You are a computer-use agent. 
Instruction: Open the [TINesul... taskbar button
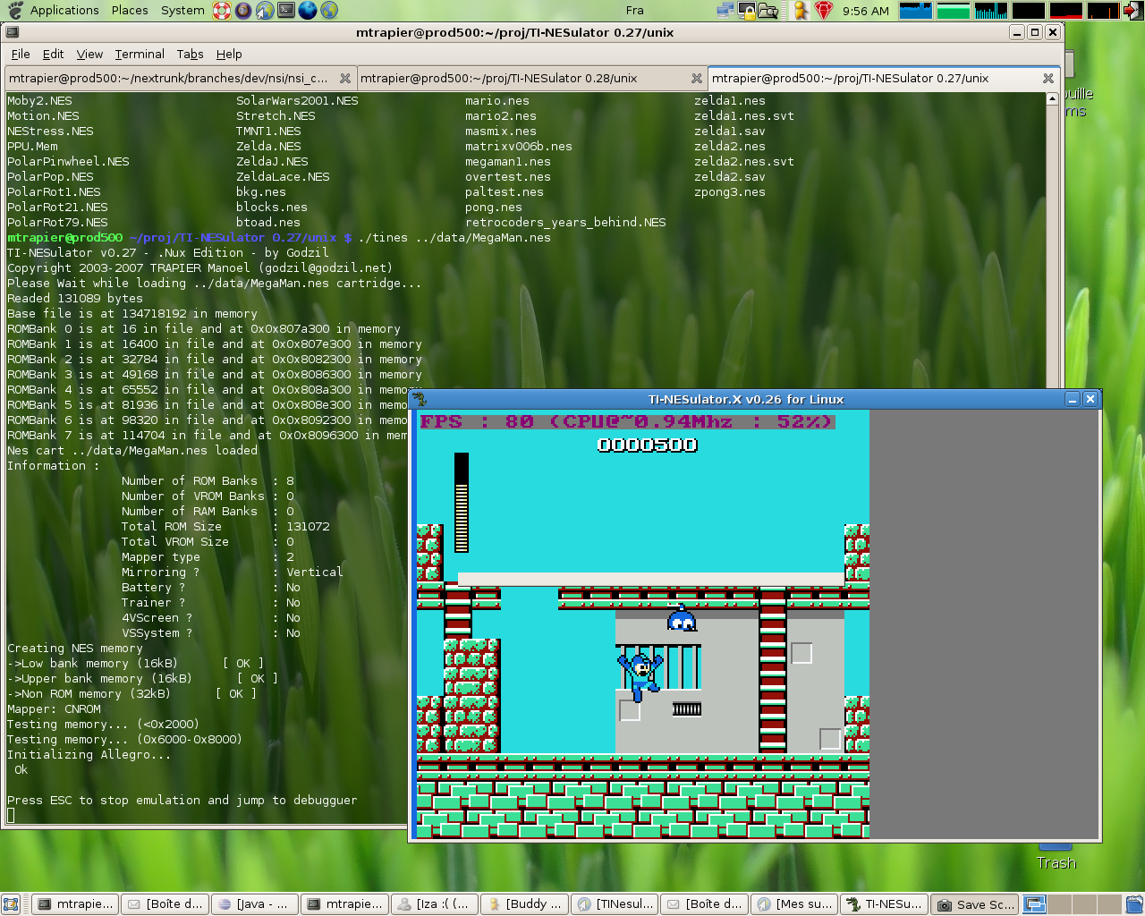click(x=615, y=904)
